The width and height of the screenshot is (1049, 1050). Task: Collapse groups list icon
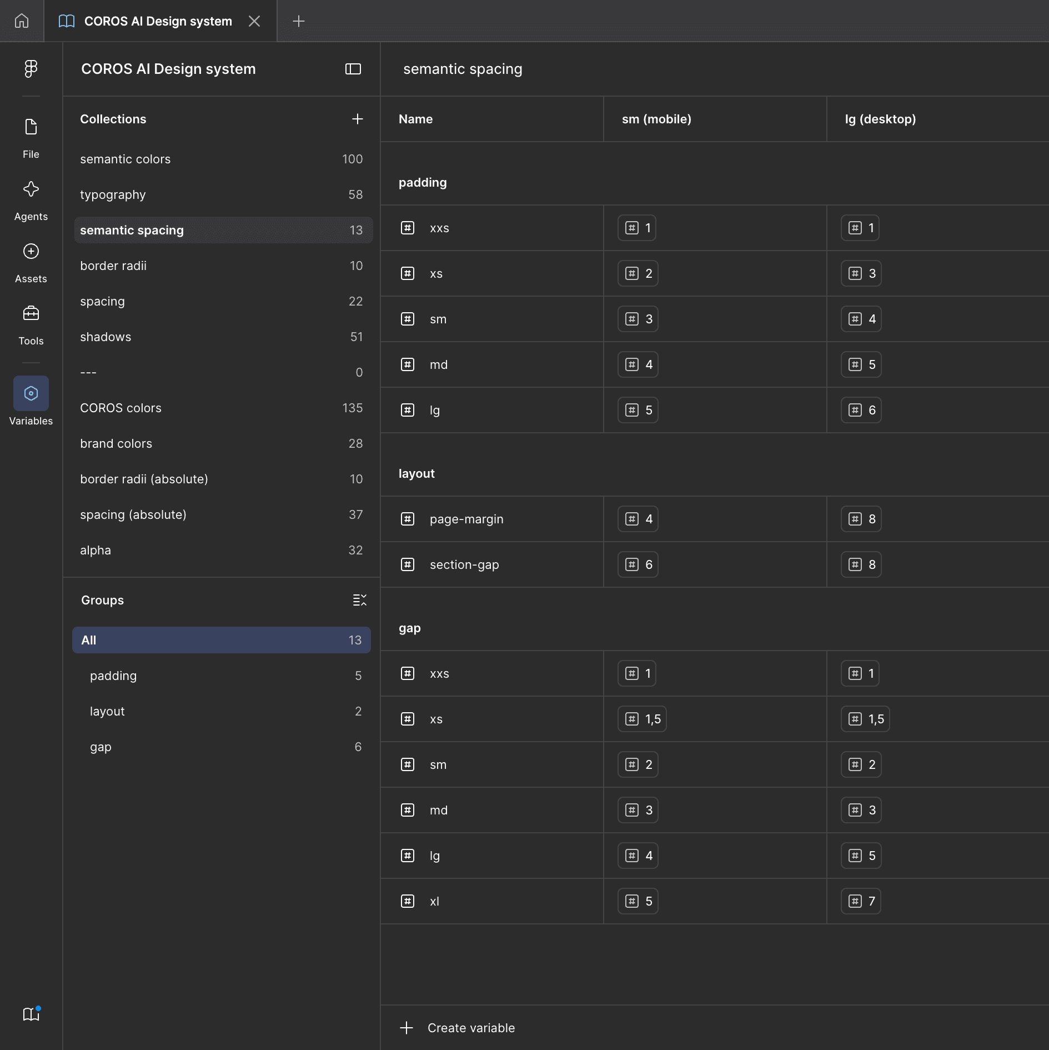tap(359, 600)
